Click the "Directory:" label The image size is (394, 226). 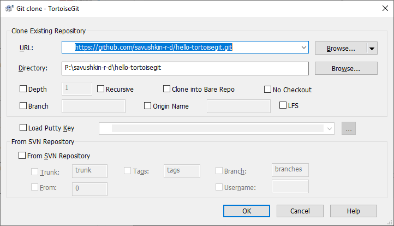[x=33, y=68]
